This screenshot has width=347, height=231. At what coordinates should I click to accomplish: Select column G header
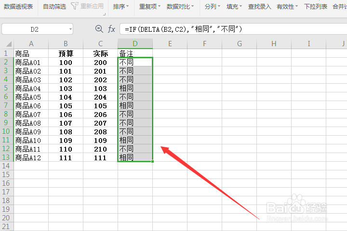pyautogui.click(x=240, y=44)
